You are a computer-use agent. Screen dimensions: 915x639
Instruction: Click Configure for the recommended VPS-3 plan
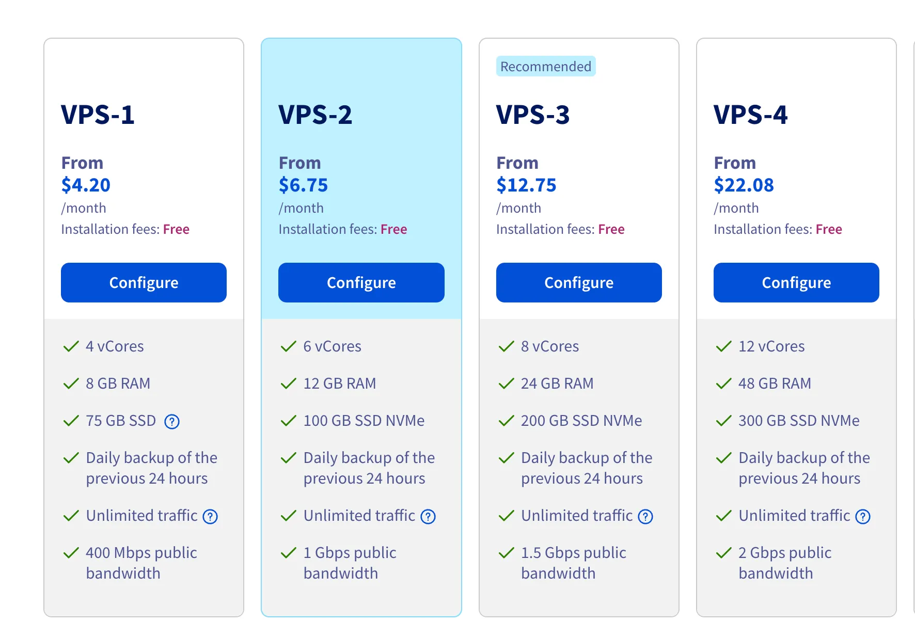click(x=578, y=282)
